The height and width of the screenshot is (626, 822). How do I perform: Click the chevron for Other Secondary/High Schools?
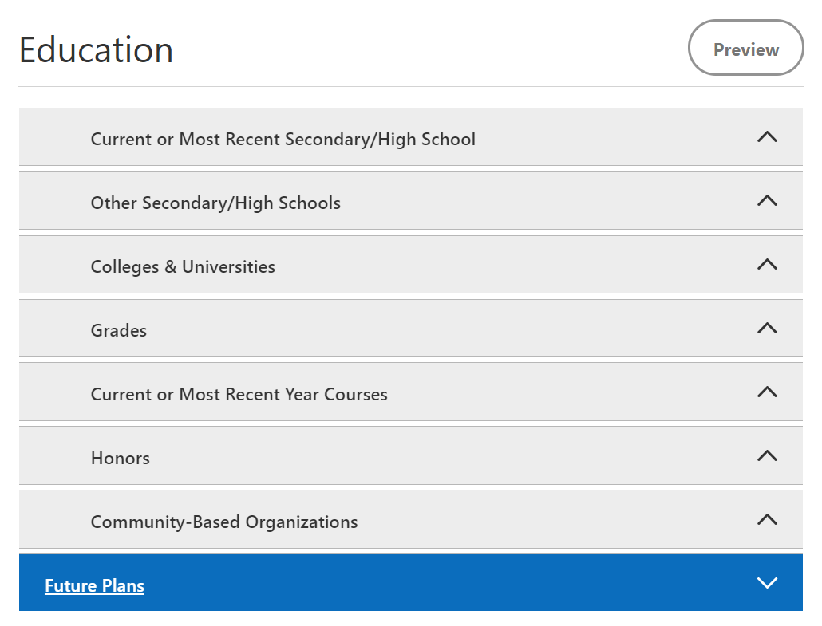click(767, 201)
